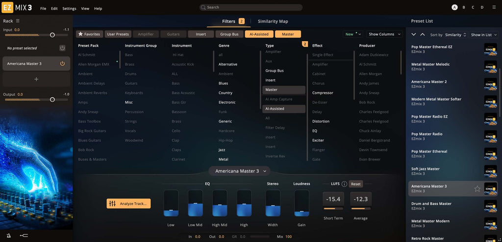Favorite Americana Master 3 with star icon
The height and width of the screenshot is (242, 502).
(477, 189)
